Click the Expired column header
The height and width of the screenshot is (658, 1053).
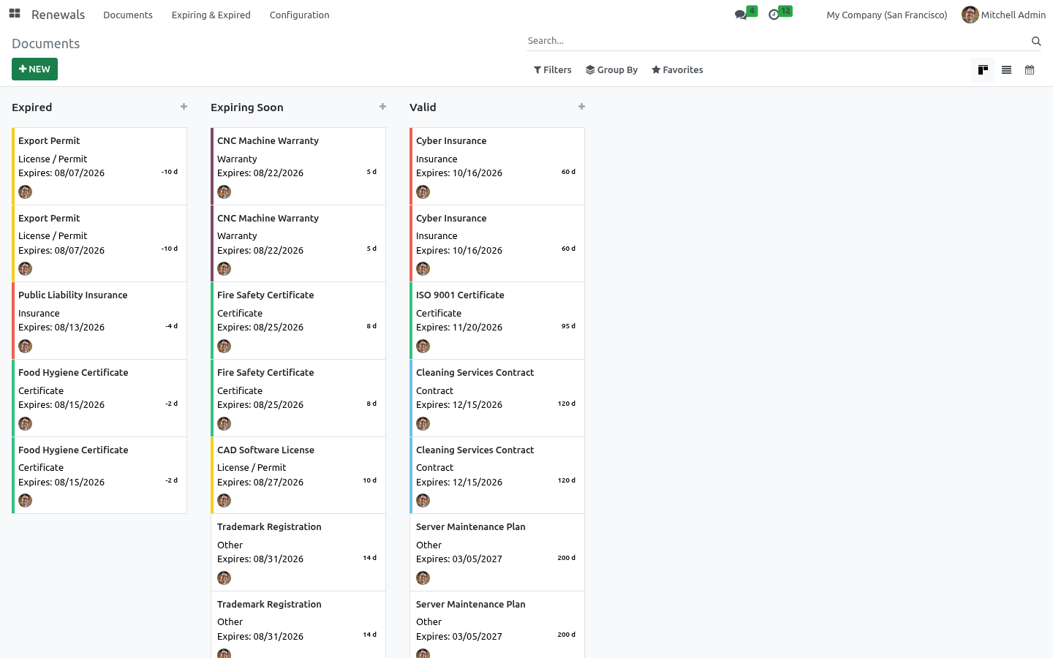coord(32,107)
